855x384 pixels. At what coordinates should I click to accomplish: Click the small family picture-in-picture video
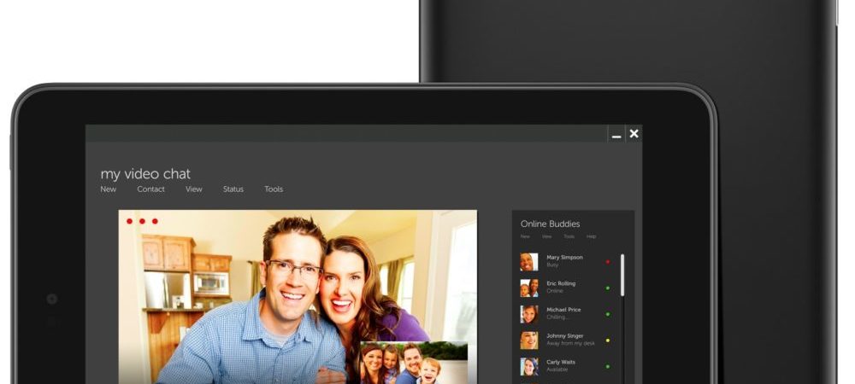(414, 363)
